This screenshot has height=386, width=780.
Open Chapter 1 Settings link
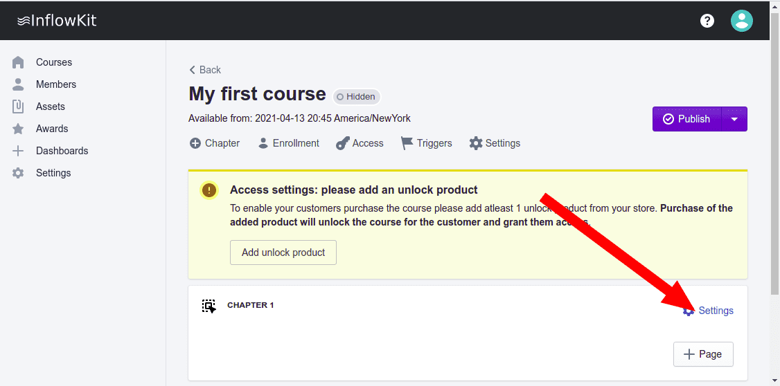tap(715, 311)
